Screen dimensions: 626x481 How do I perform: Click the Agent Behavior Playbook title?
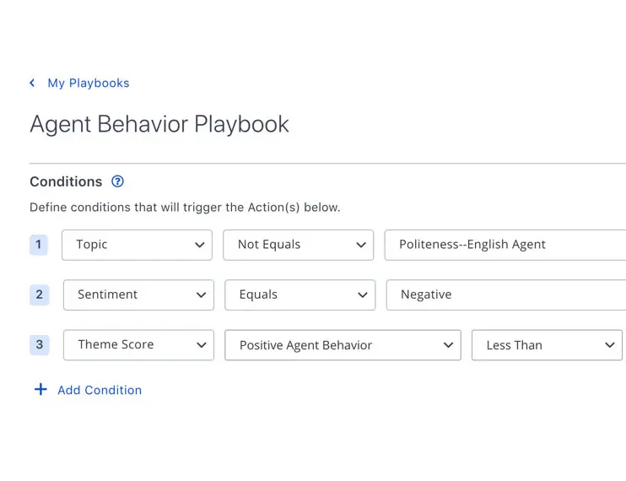click(159, 124)
